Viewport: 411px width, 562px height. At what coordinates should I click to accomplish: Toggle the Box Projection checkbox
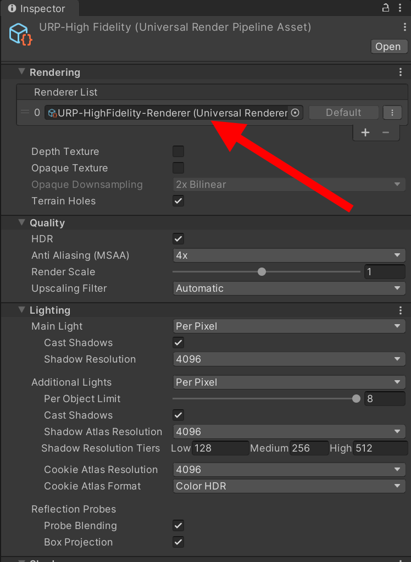(178, 542)
